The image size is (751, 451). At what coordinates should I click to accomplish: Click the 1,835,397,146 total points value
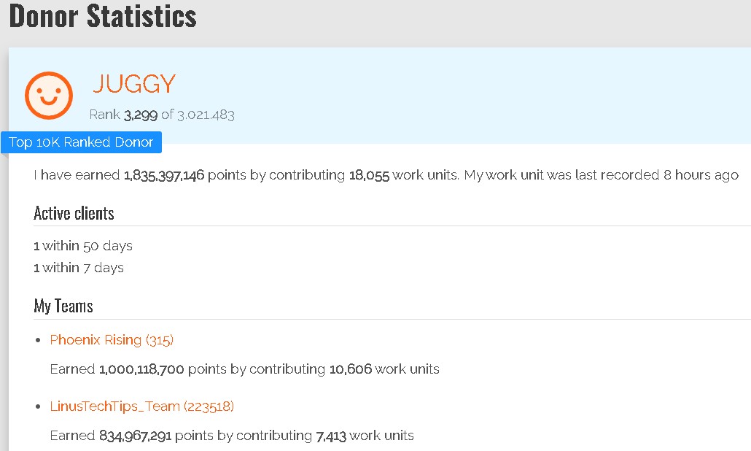coord(164,175)
